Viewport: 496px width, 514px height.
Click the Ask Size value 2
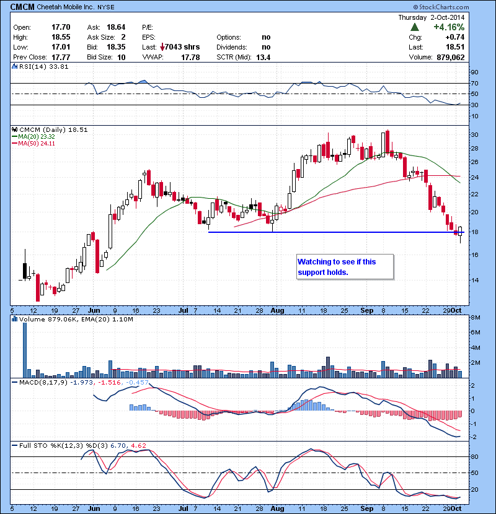tap(123, 37)
